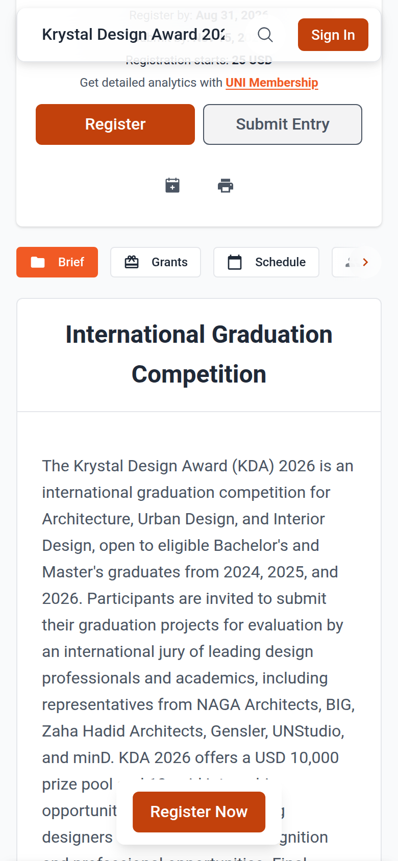Open the Schedule tab
Screen dimensions: 398x861
click(266, 262)
